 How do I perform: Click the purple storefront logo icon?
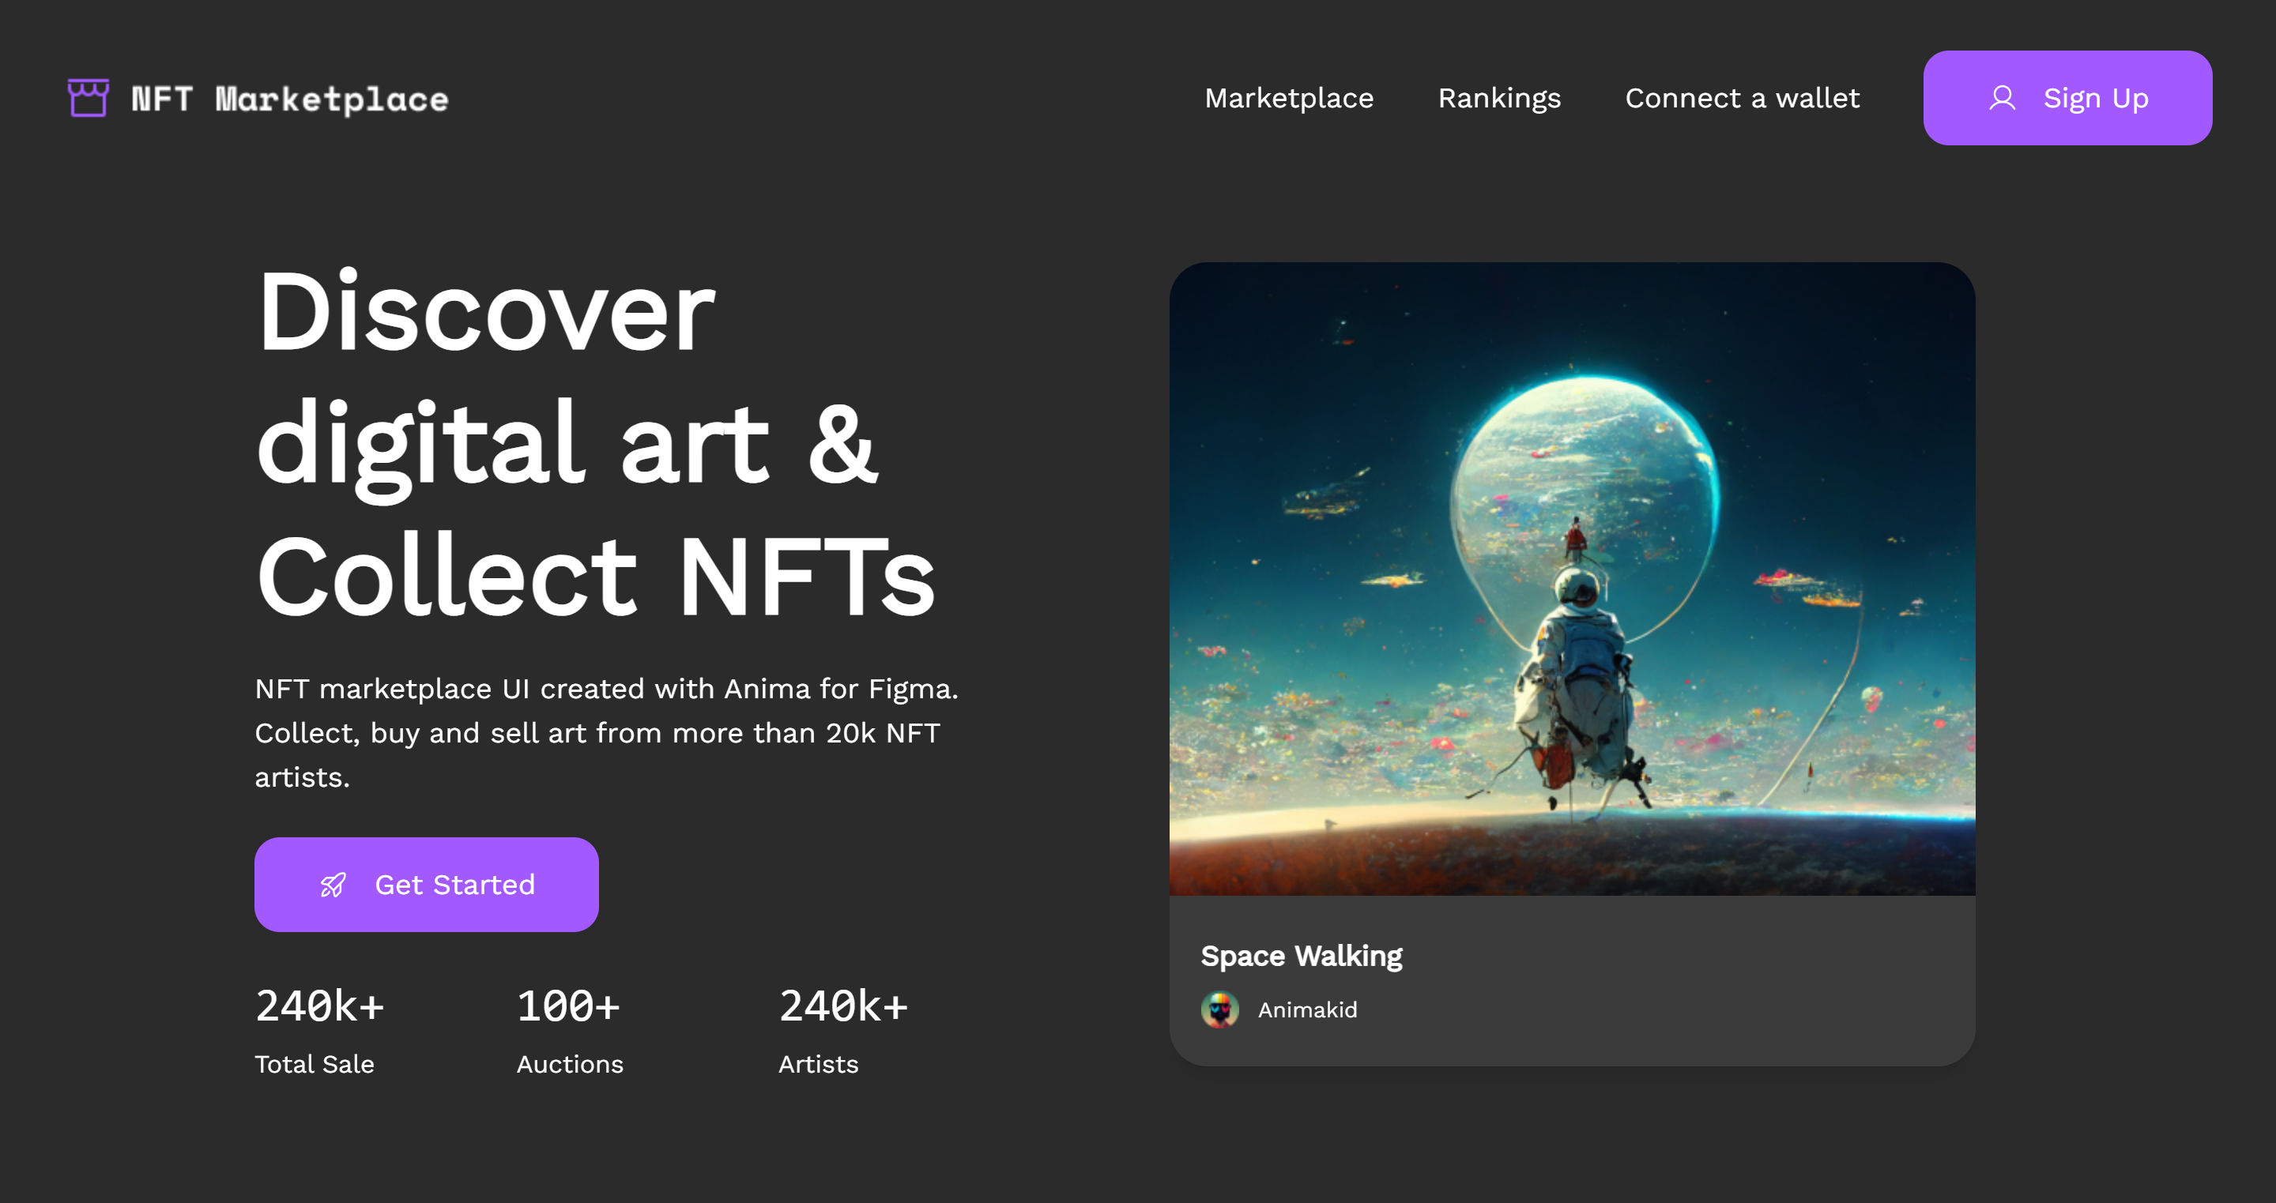click(x=89, y=98)
